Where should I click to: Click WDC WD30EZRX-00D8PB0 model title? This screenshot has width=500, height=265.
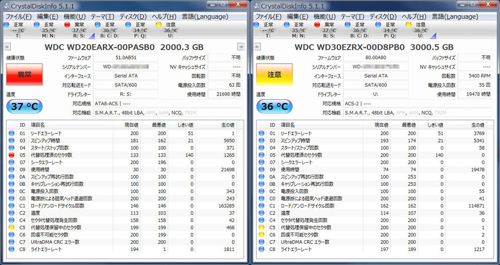click(x=350, y=47)
